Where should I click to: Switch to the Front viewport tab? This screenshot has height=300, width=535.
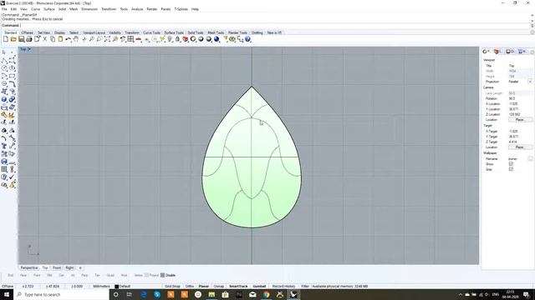pyautogui.click(x=57, y=268)
